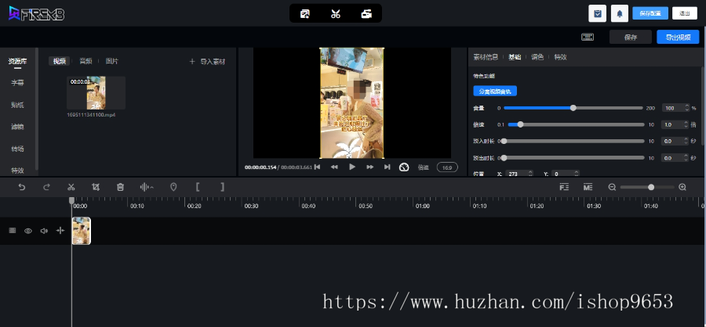Jump to the end of the preview
This screenshot has width=706, height=327.
tap(388, 167)
